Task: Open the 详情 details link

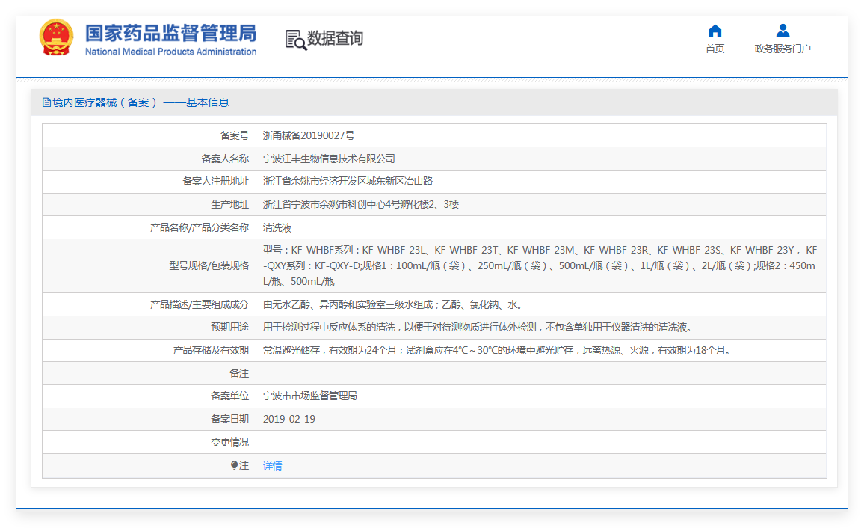Action: [x=272, y=466]
